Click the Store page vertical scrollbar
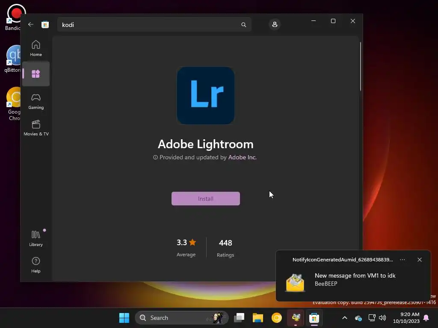Image resolution: width=438 pixels, height=328 pixels. pos(360,66)
